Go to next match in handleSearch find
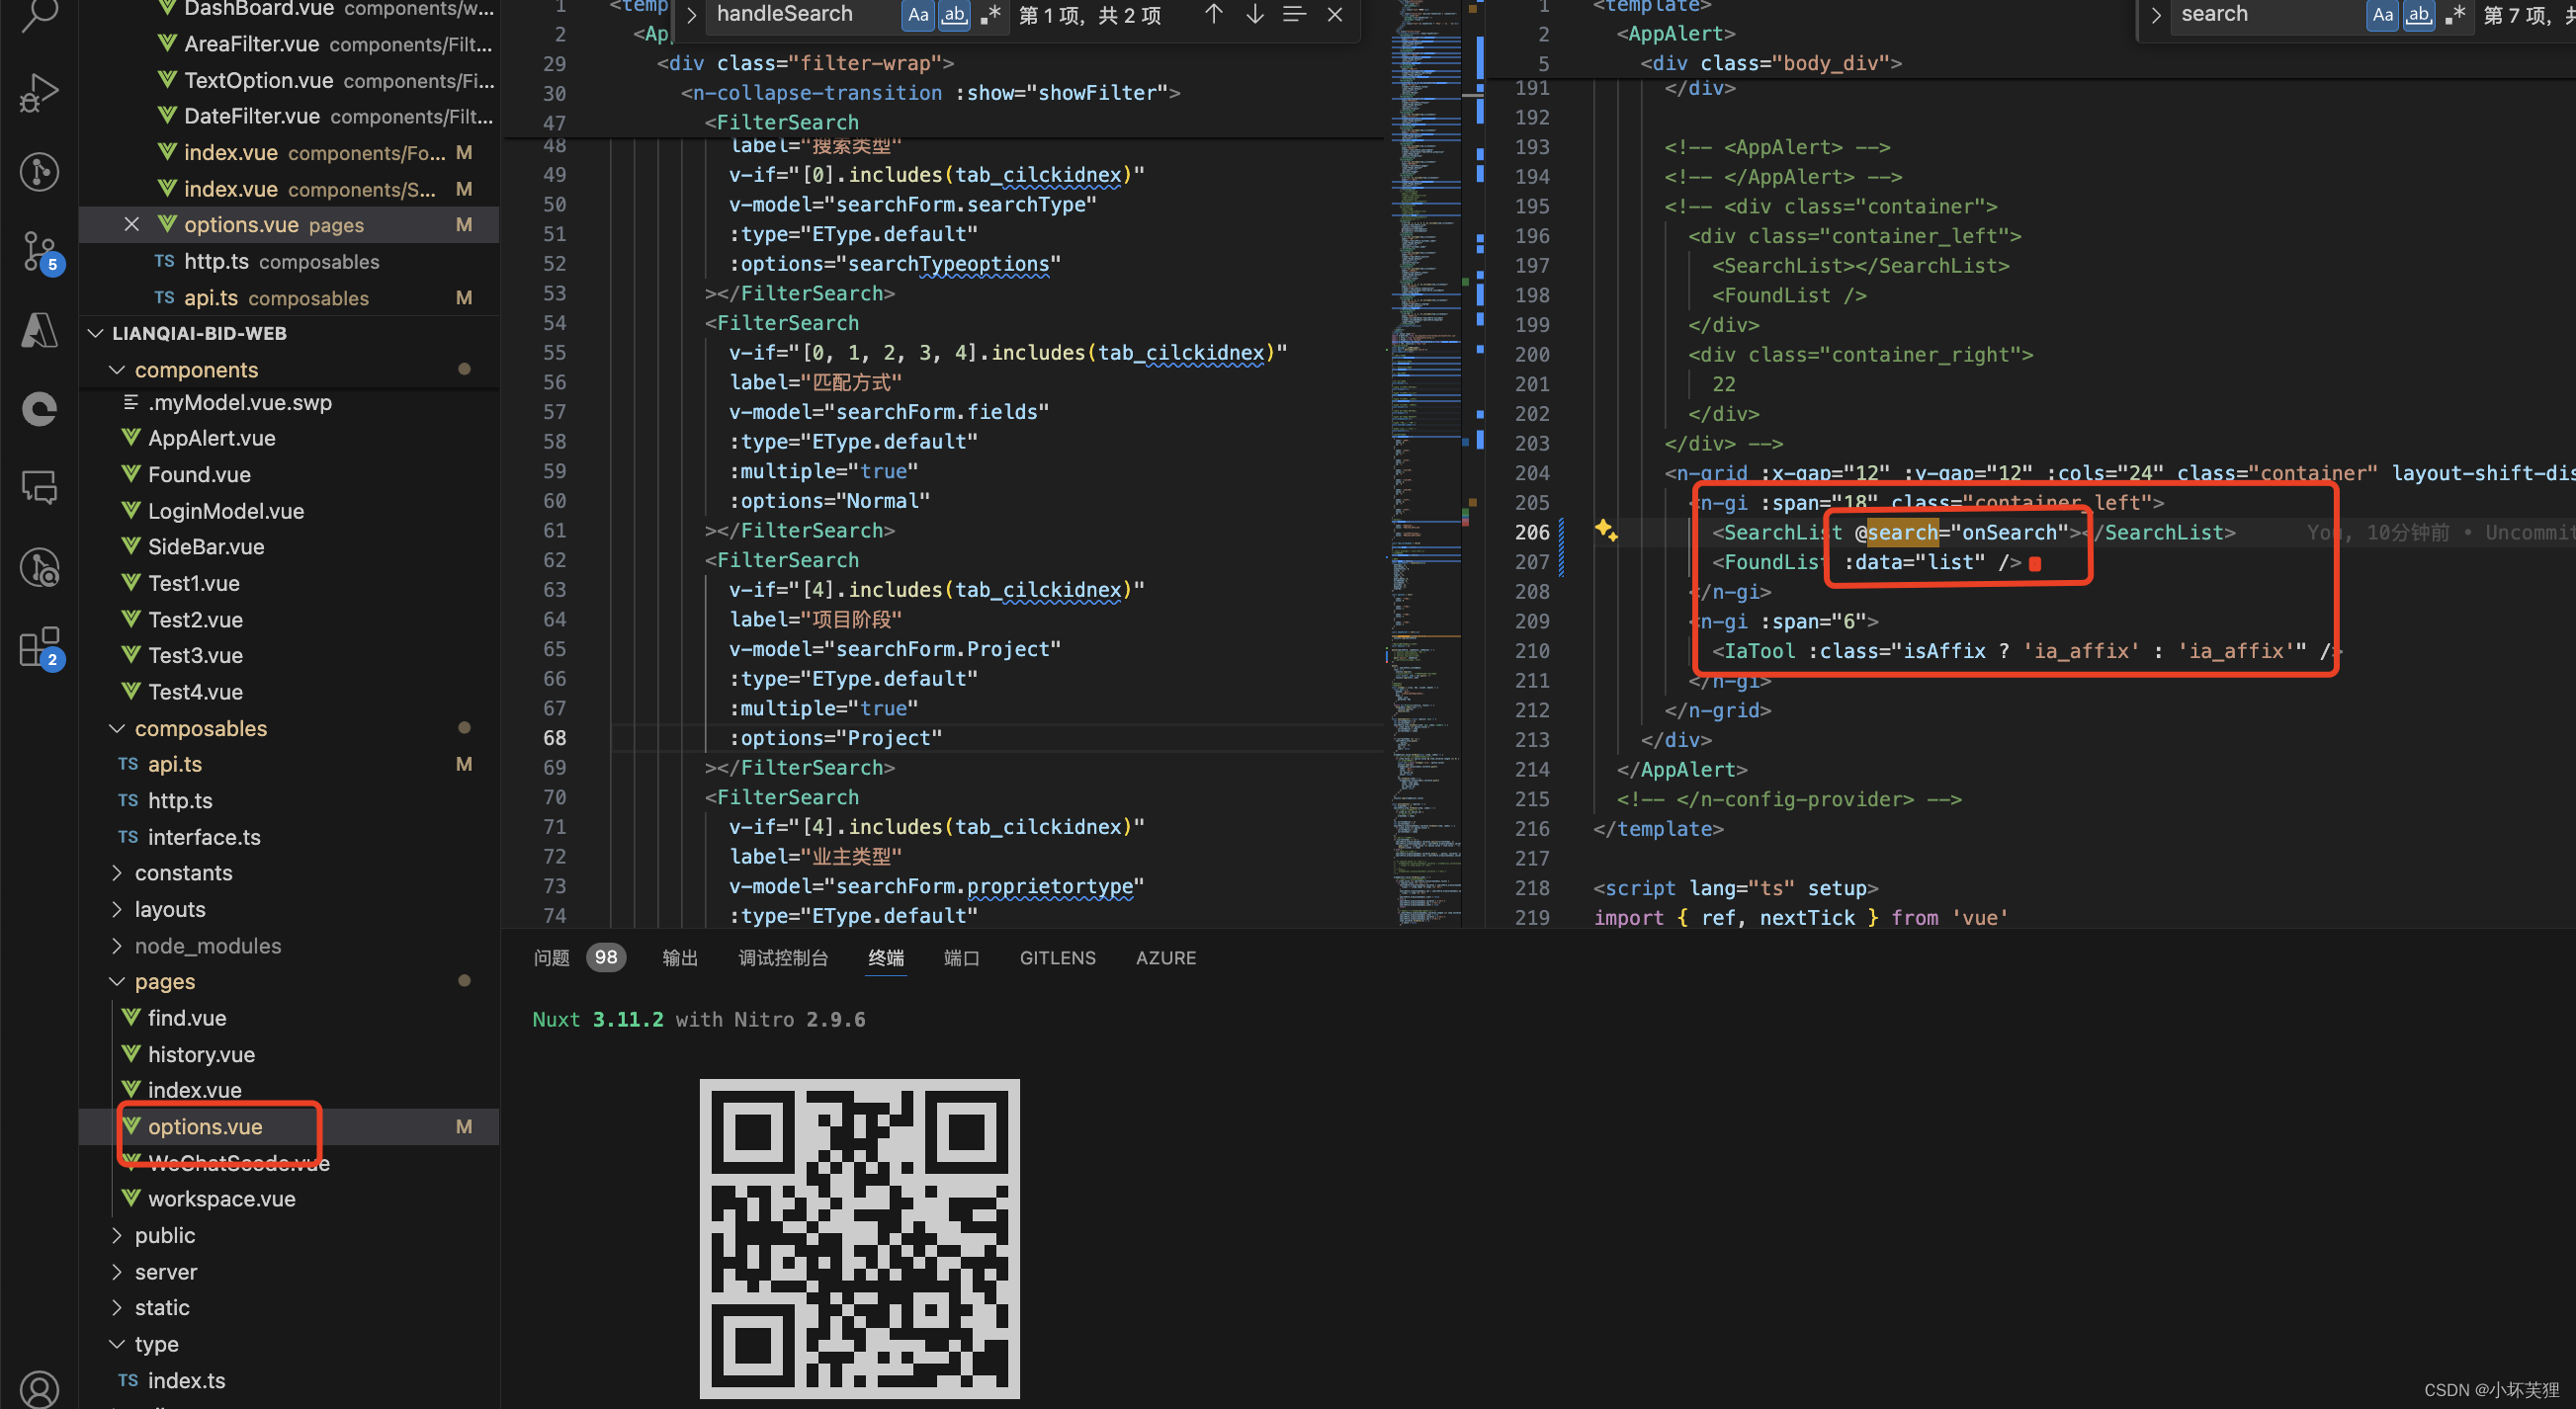This screenshot has width=2576, height=1409. [x=1254, y=14]
